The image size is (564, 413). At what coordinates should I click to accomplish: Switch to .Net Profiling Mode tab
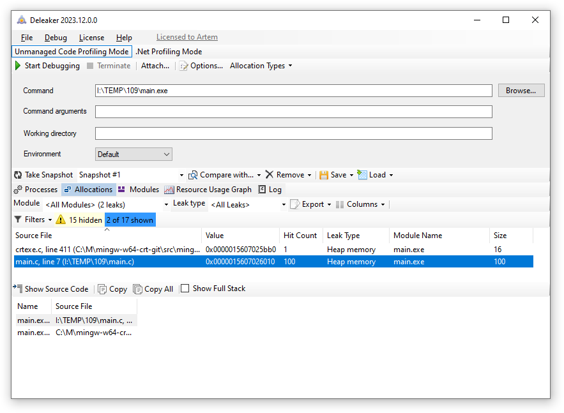pyautogui.click(x=169, y=51)
